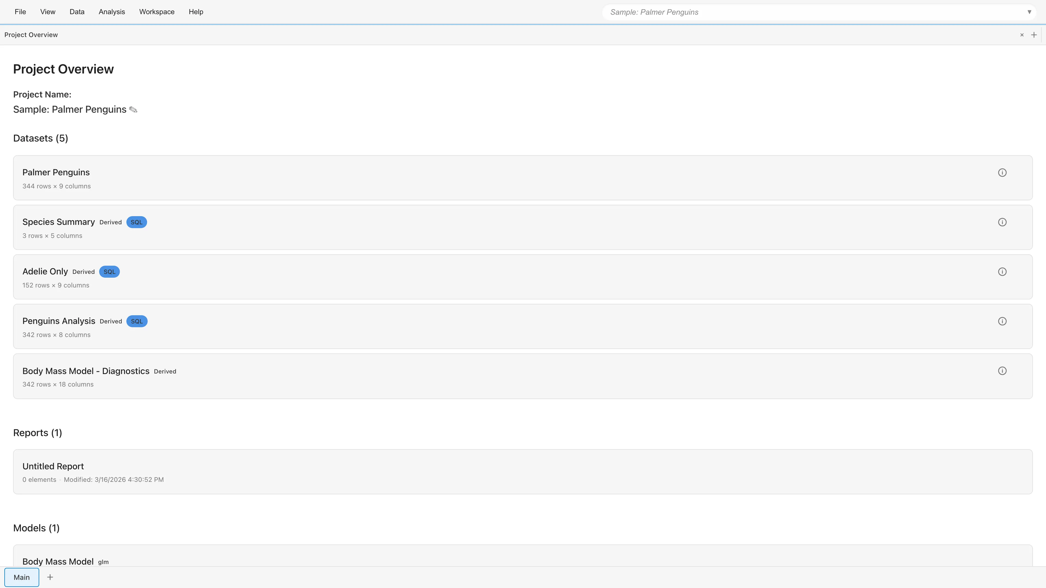The image size is (1046, 588).
Task: Switch to the Main tab
Action: 22,577
